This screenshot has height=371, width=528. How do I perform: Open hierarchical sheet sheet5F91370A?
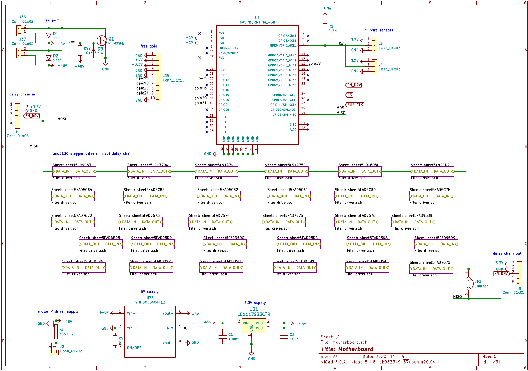click(x=149, y=172)
